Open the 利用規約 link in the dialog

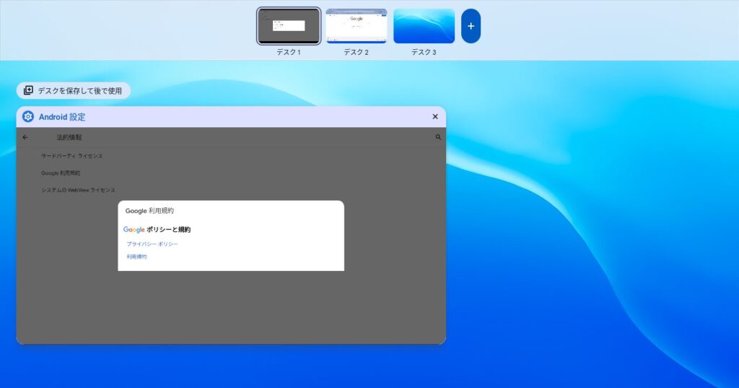pos(137,256)
